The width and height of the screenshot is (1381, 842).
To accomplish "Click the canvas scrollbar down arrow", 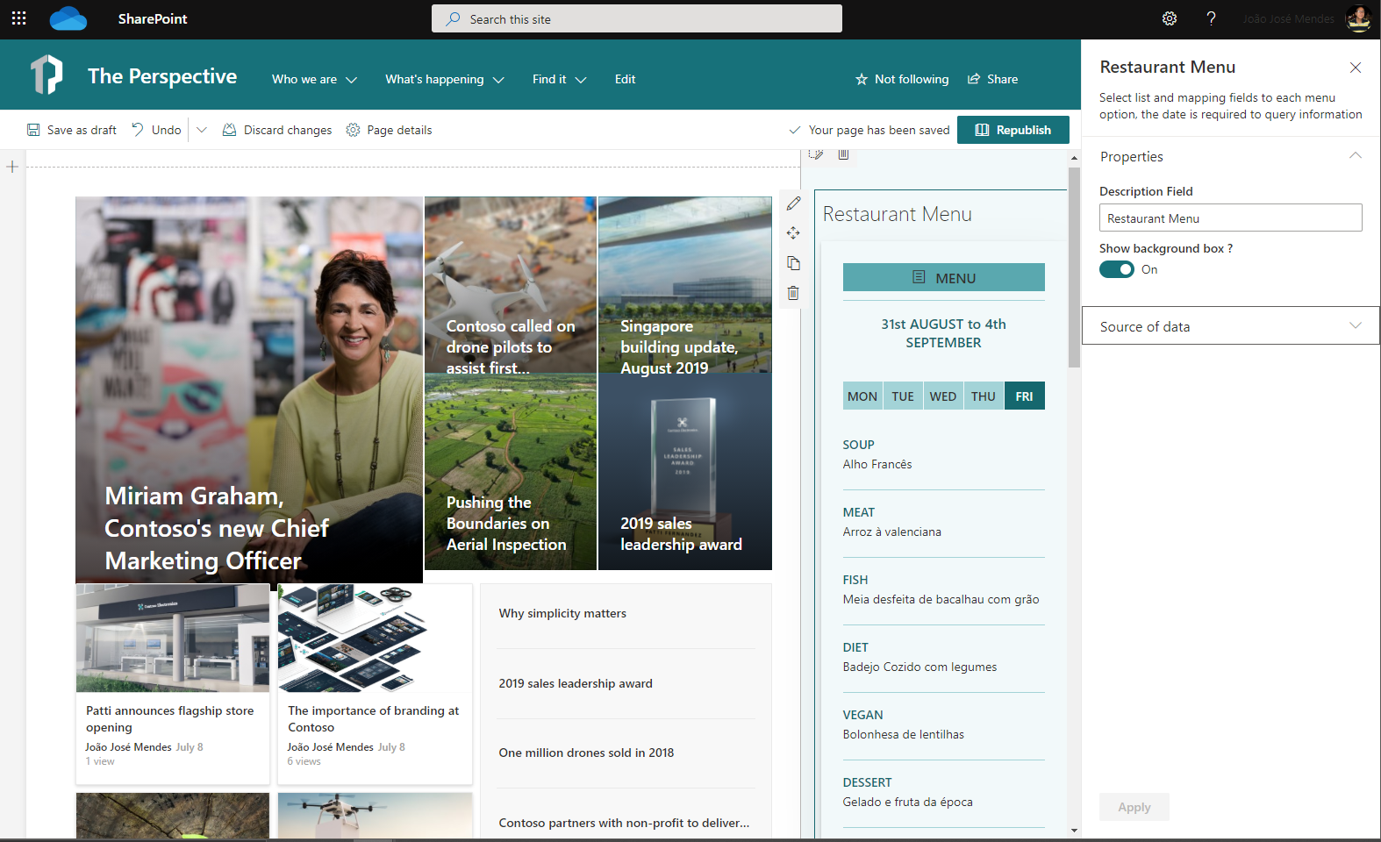I will click(x=1074, y=830).
